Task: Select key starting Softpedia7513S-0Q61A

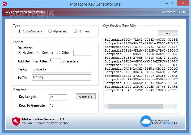Action: click(141, 72)
